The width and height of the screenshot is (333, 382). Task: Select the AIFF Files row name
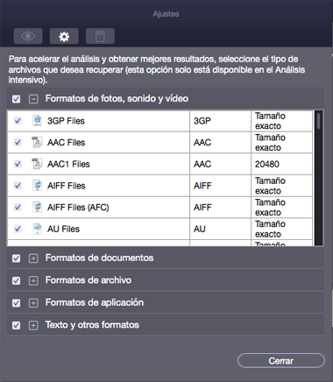tap(67, 186)
